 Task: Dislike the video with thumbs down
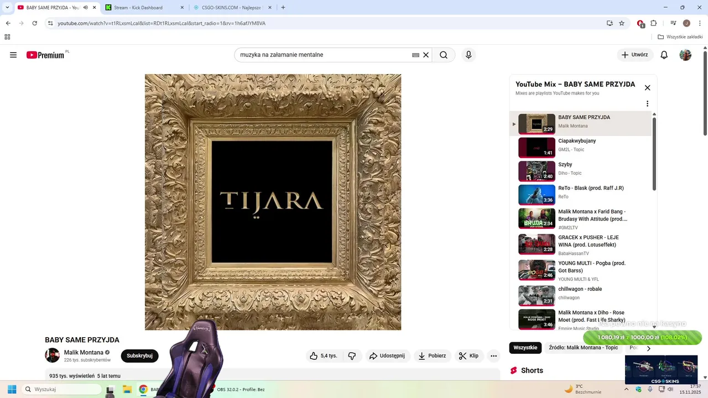tap(352, 356)
